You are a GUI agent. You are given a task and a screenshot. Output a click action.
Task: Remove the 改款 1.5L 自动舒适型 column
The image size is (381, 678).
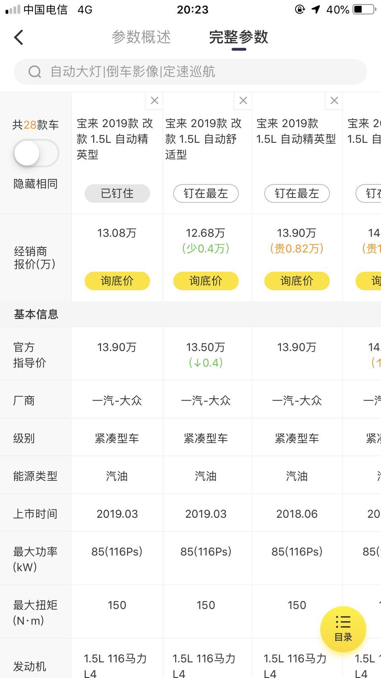[243, 101]
